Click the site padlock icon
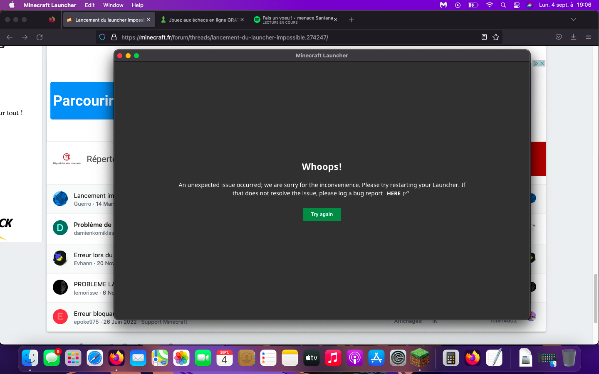This screenshot has height=374, width=599. (114, 37)
